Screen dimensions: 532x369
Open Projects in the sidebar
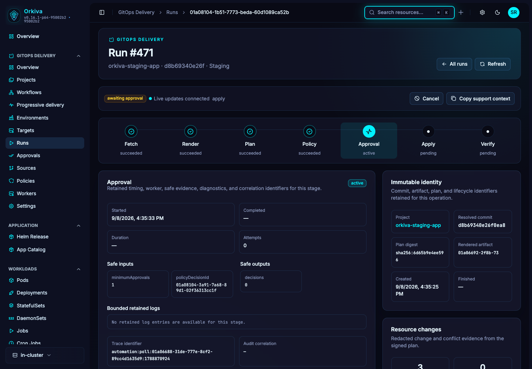(45, 80)
